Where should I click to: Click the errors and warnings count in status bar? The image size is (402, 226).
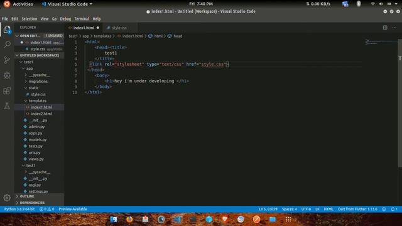point(46,209)
